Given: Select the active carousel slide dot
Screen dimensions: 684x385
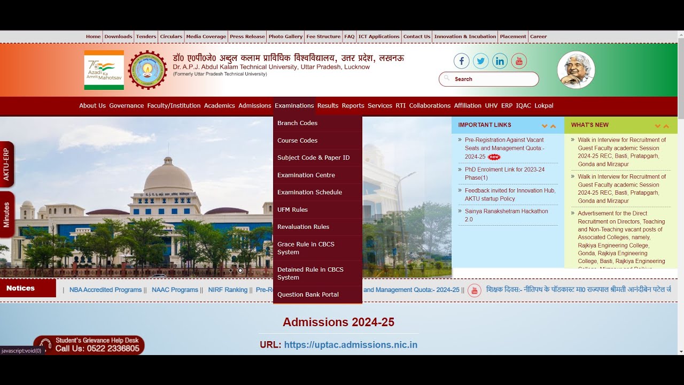Looking at the screenshot, I should (240, 271).
